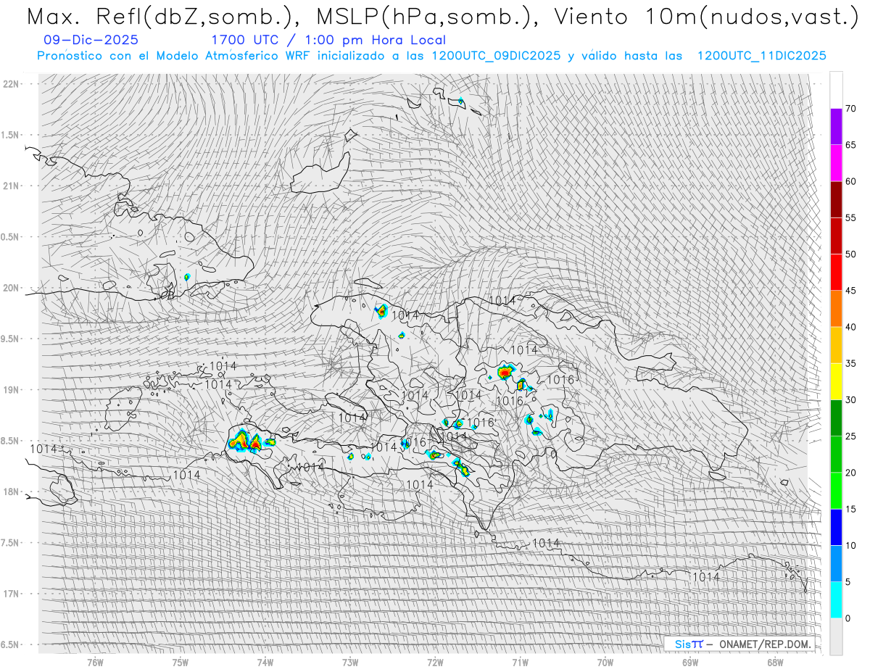This screenshot has height=672, width=870.
Task: Click the cyan 0–5 dBZ colorbar segment
Action: click(836, 600)
